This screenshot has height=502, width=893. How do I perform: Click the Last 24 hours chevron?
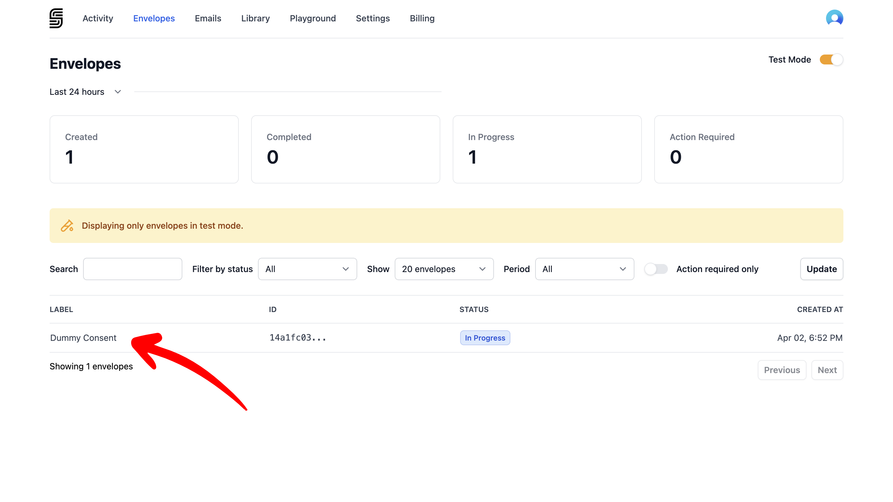(x=118, y=92)
